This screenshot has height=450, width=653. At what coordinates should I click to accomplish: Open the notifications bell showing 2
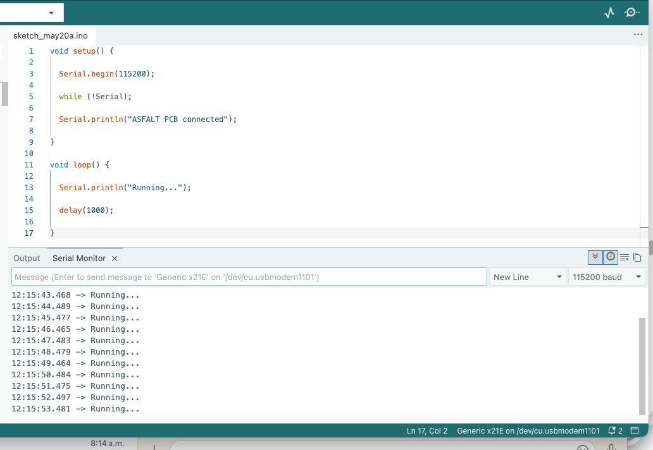point(615,431)
